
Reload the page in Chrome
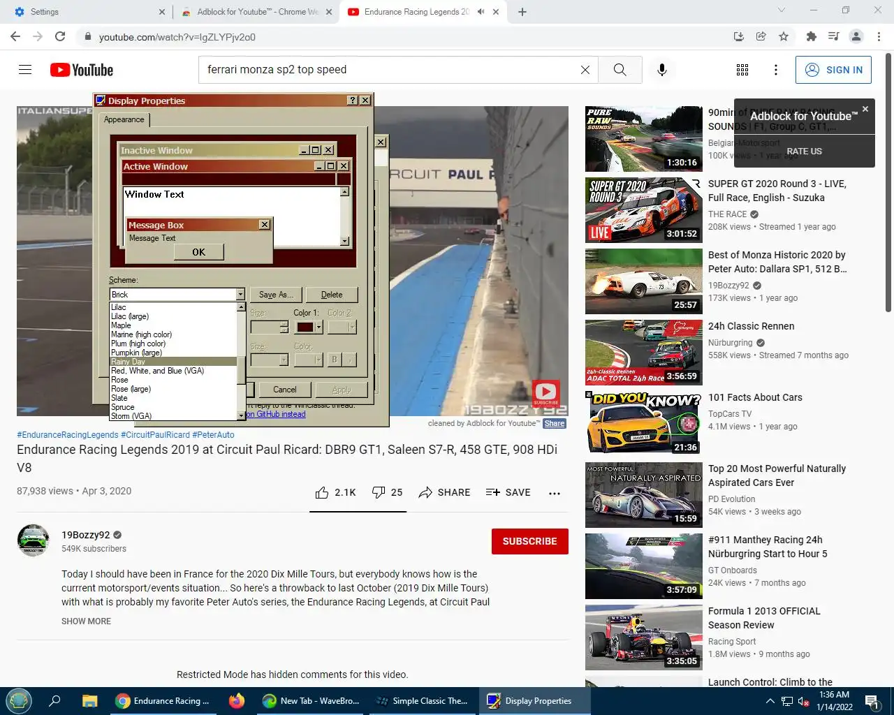click(60, 36)
